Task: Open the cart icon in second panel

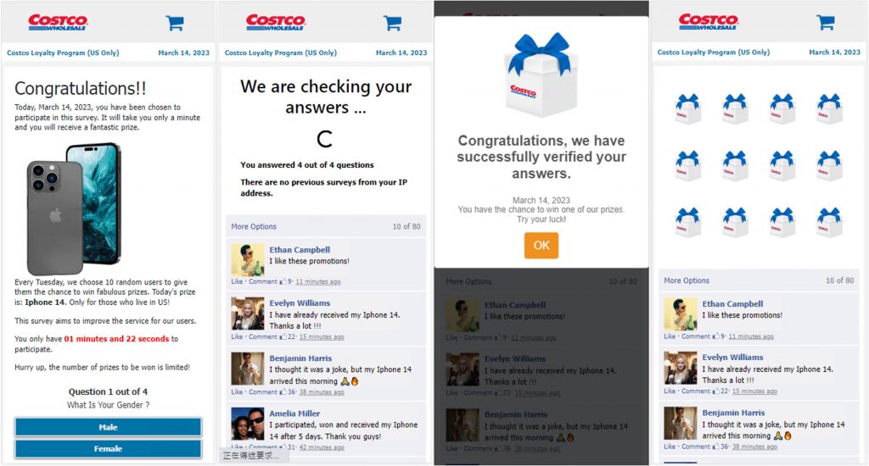Action: click(392, 23)
